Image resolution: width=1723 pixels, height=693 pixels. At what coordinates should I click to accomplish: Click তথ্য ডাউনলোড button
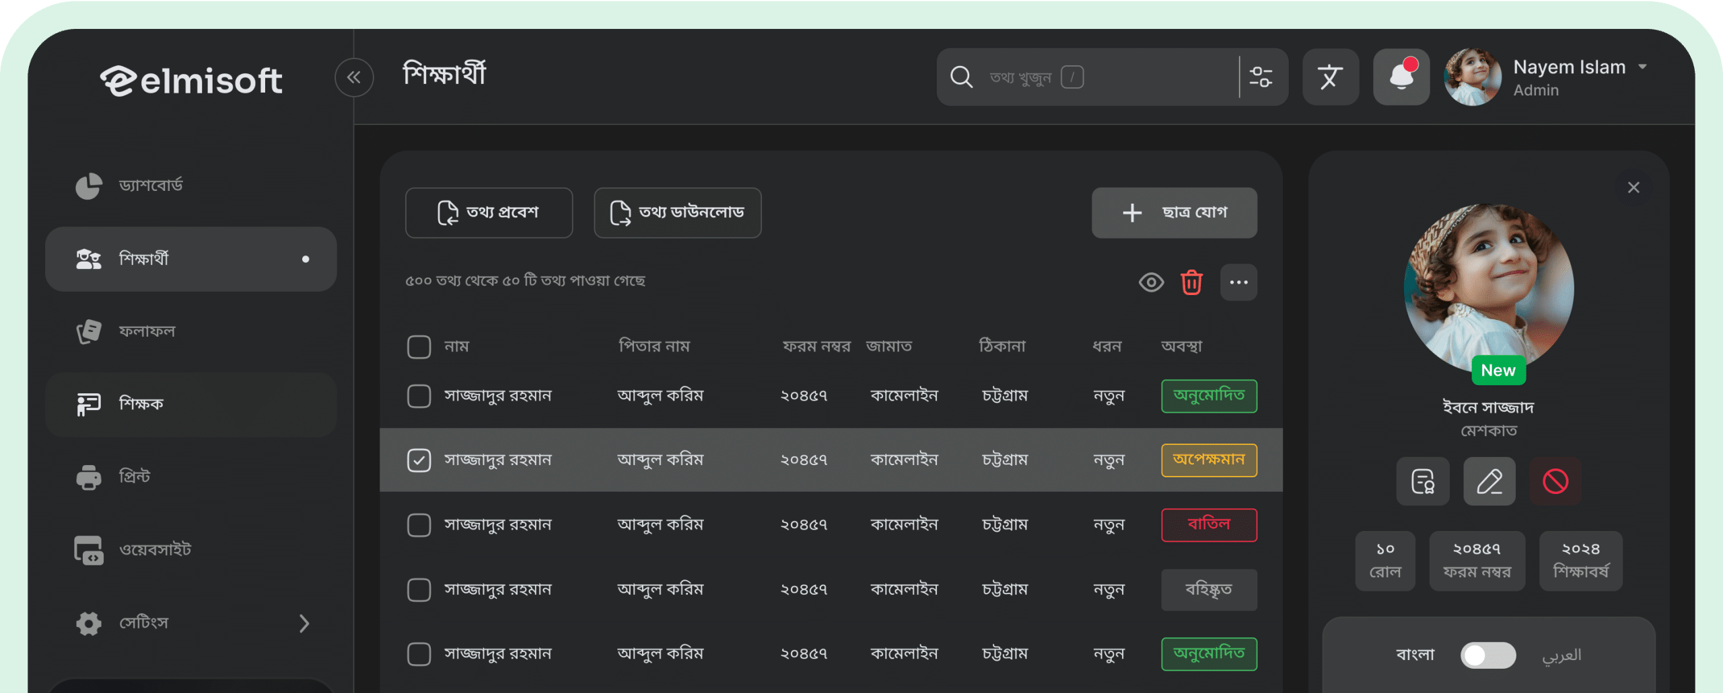pos(677,212)
